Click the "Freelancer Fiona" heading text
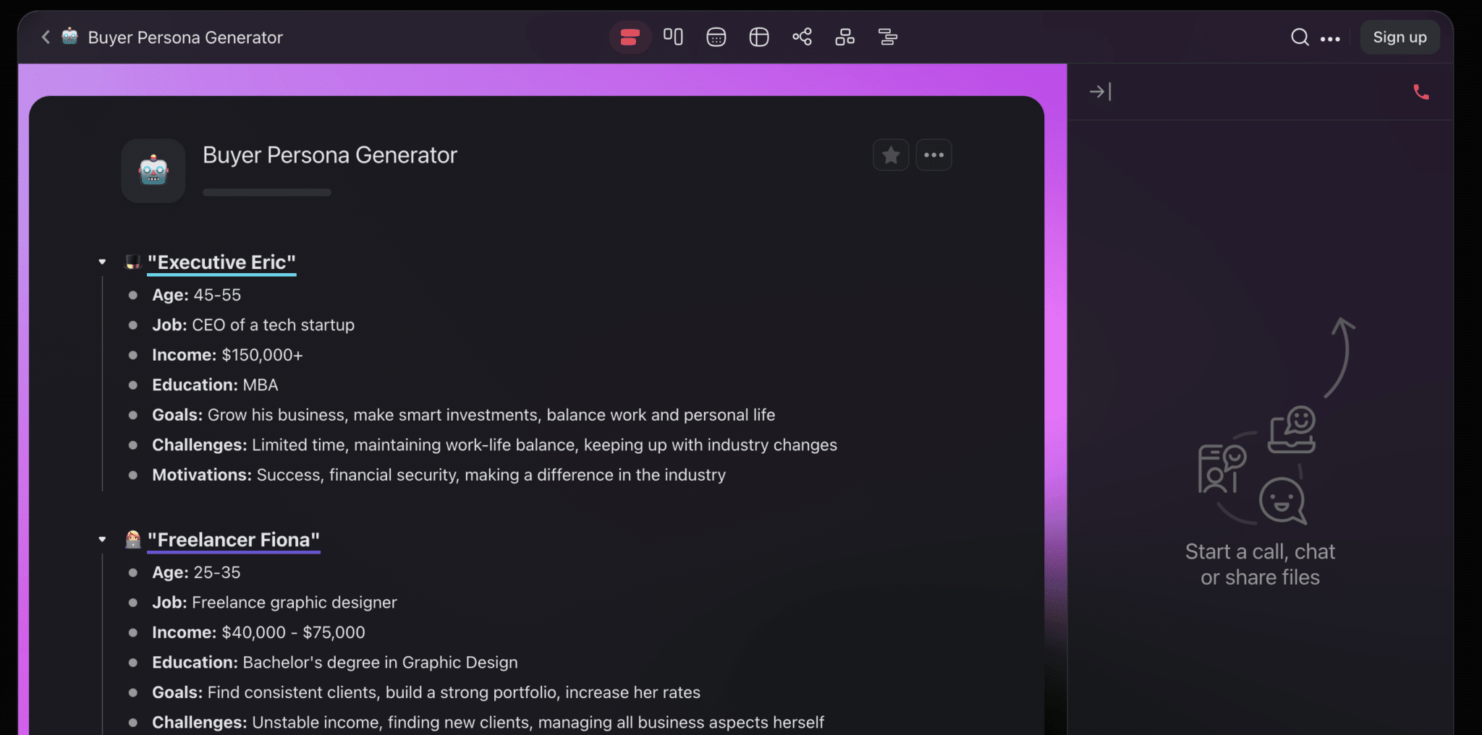1482x735 pixels. click(x=233, y=540)
